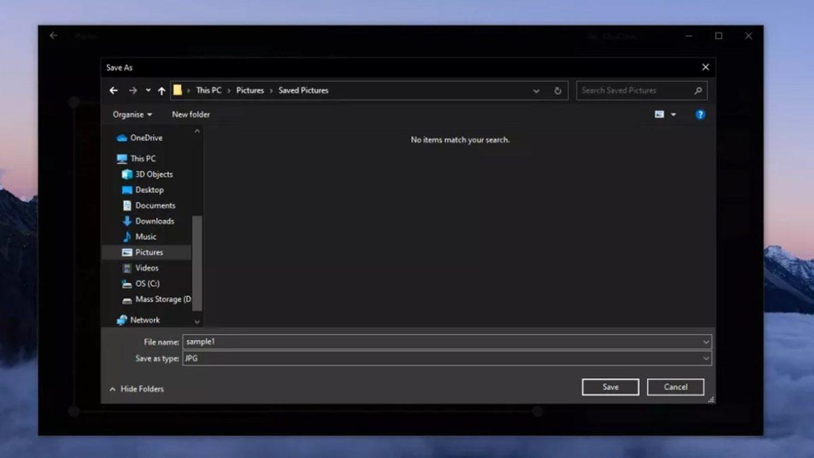Click the search magnifier icon
The image size is (814, 458).
click(698, 90)
